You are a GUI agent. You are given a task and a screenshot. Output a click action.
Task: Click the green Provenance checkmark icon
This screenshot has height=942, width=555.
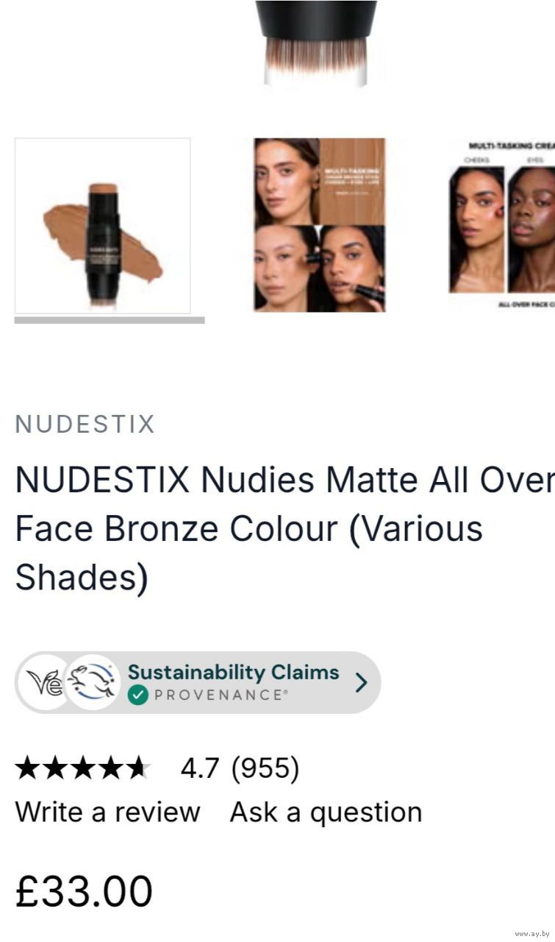pyautogui.click(x=137, y=695)
